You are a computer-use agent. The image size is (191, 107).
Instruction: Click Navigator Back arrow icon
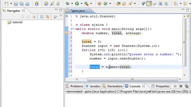[x=22, y=17]
